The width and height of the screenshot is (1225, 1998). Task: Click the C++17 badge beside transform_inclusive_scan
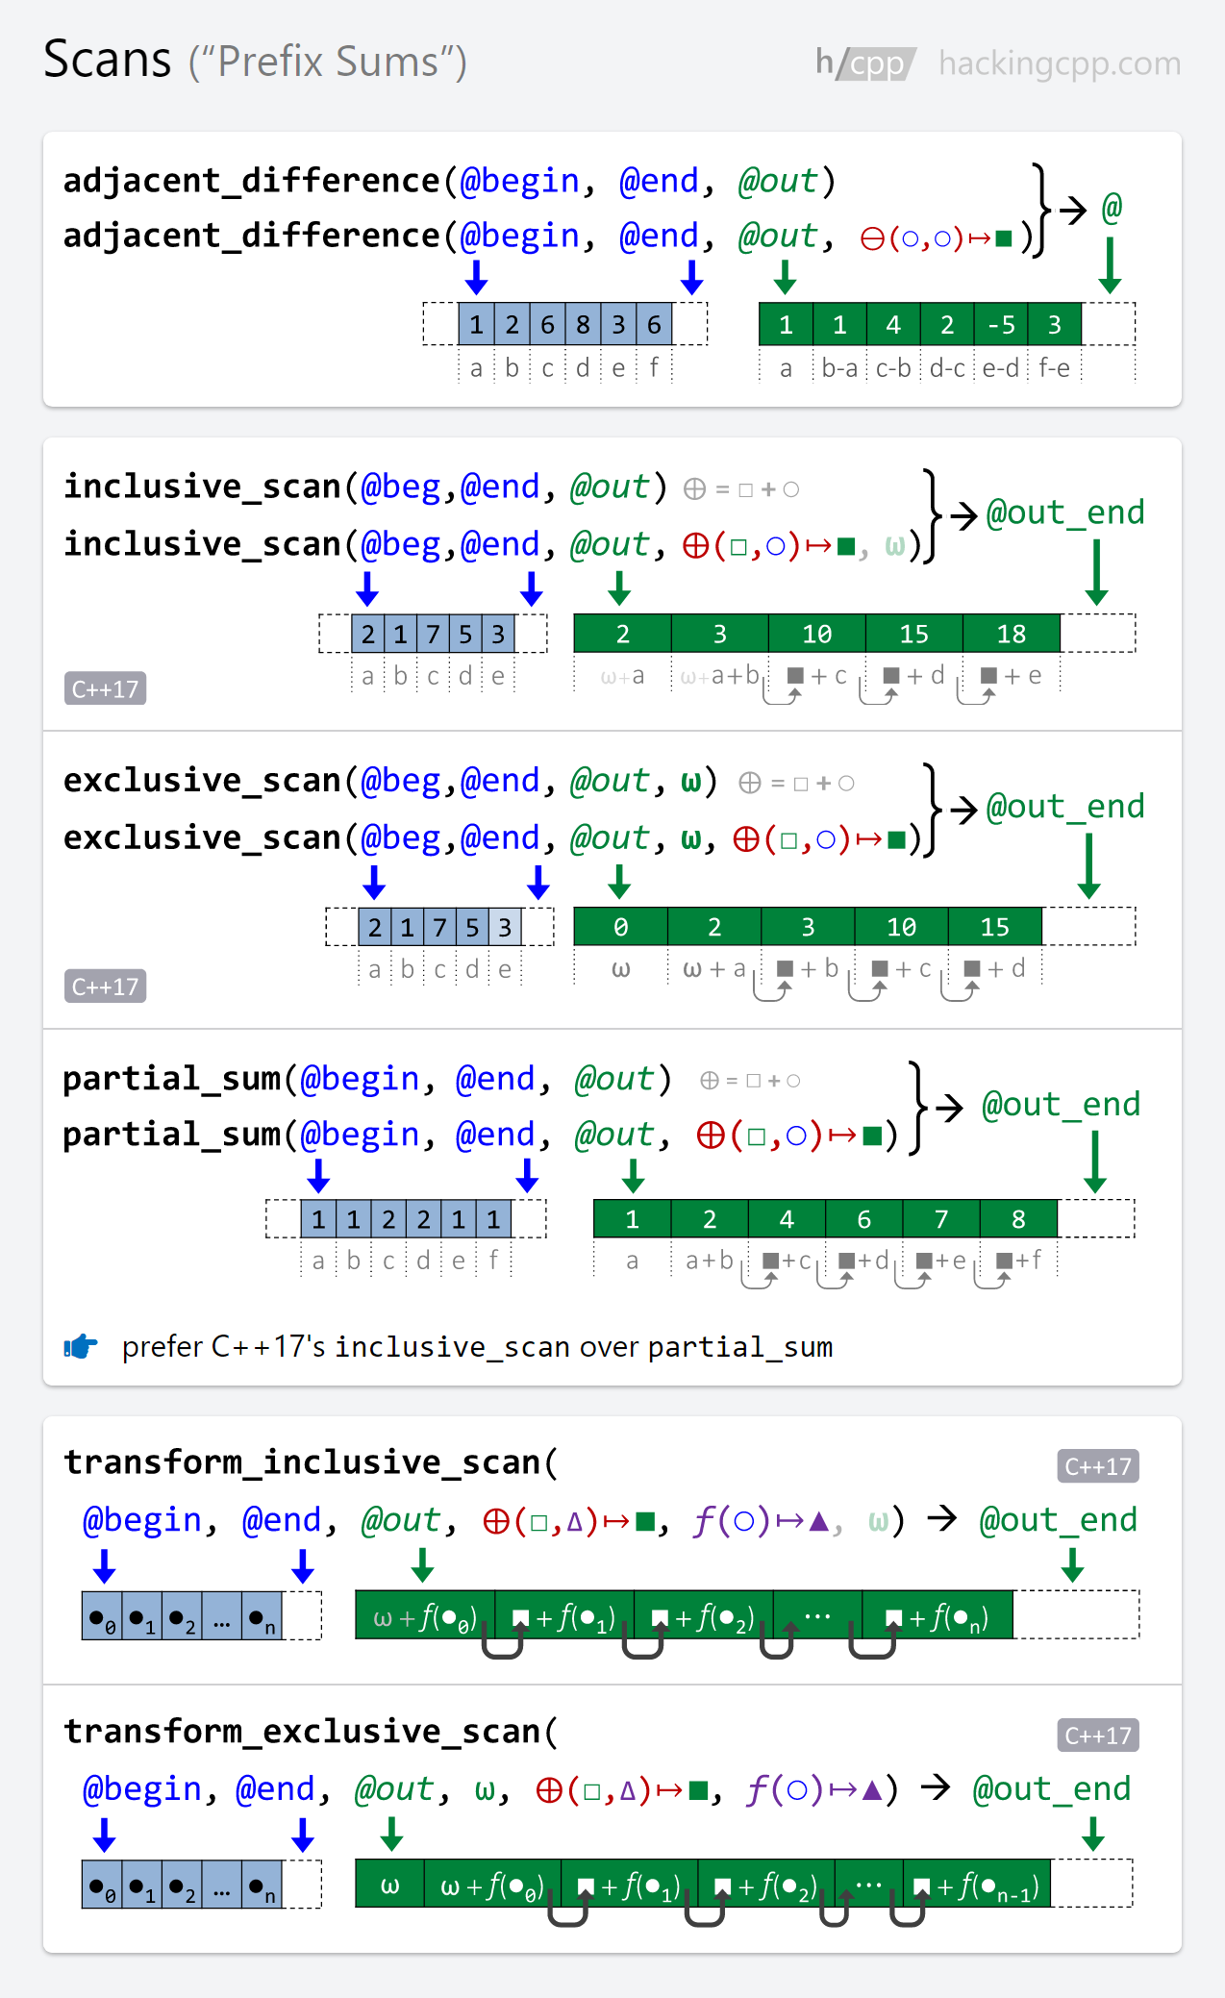1098,1466
